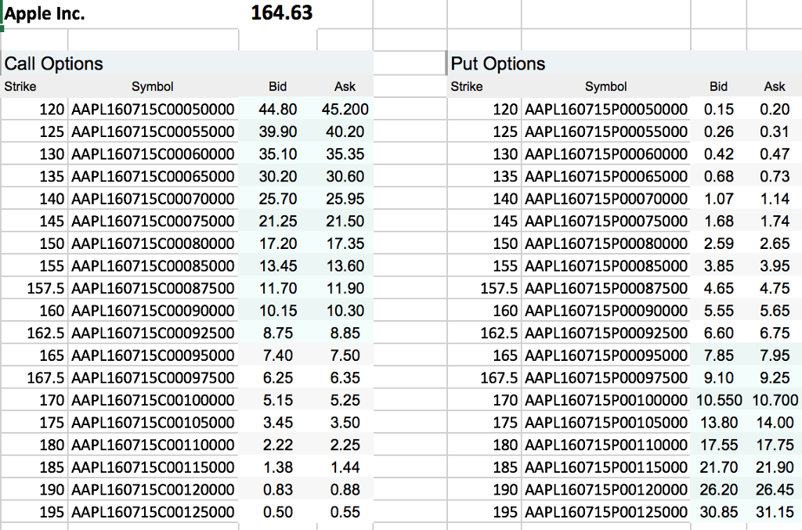Click the put bid value 10.550

point(718,400)
